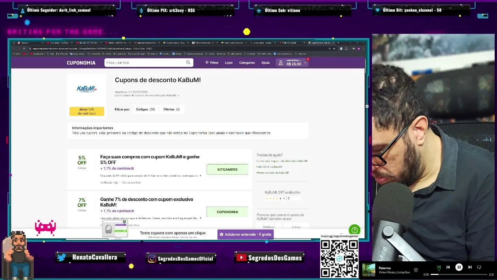Open Como usar cupom de desconto KaBuM! link

pyautogui.click(x=282, y=161)
